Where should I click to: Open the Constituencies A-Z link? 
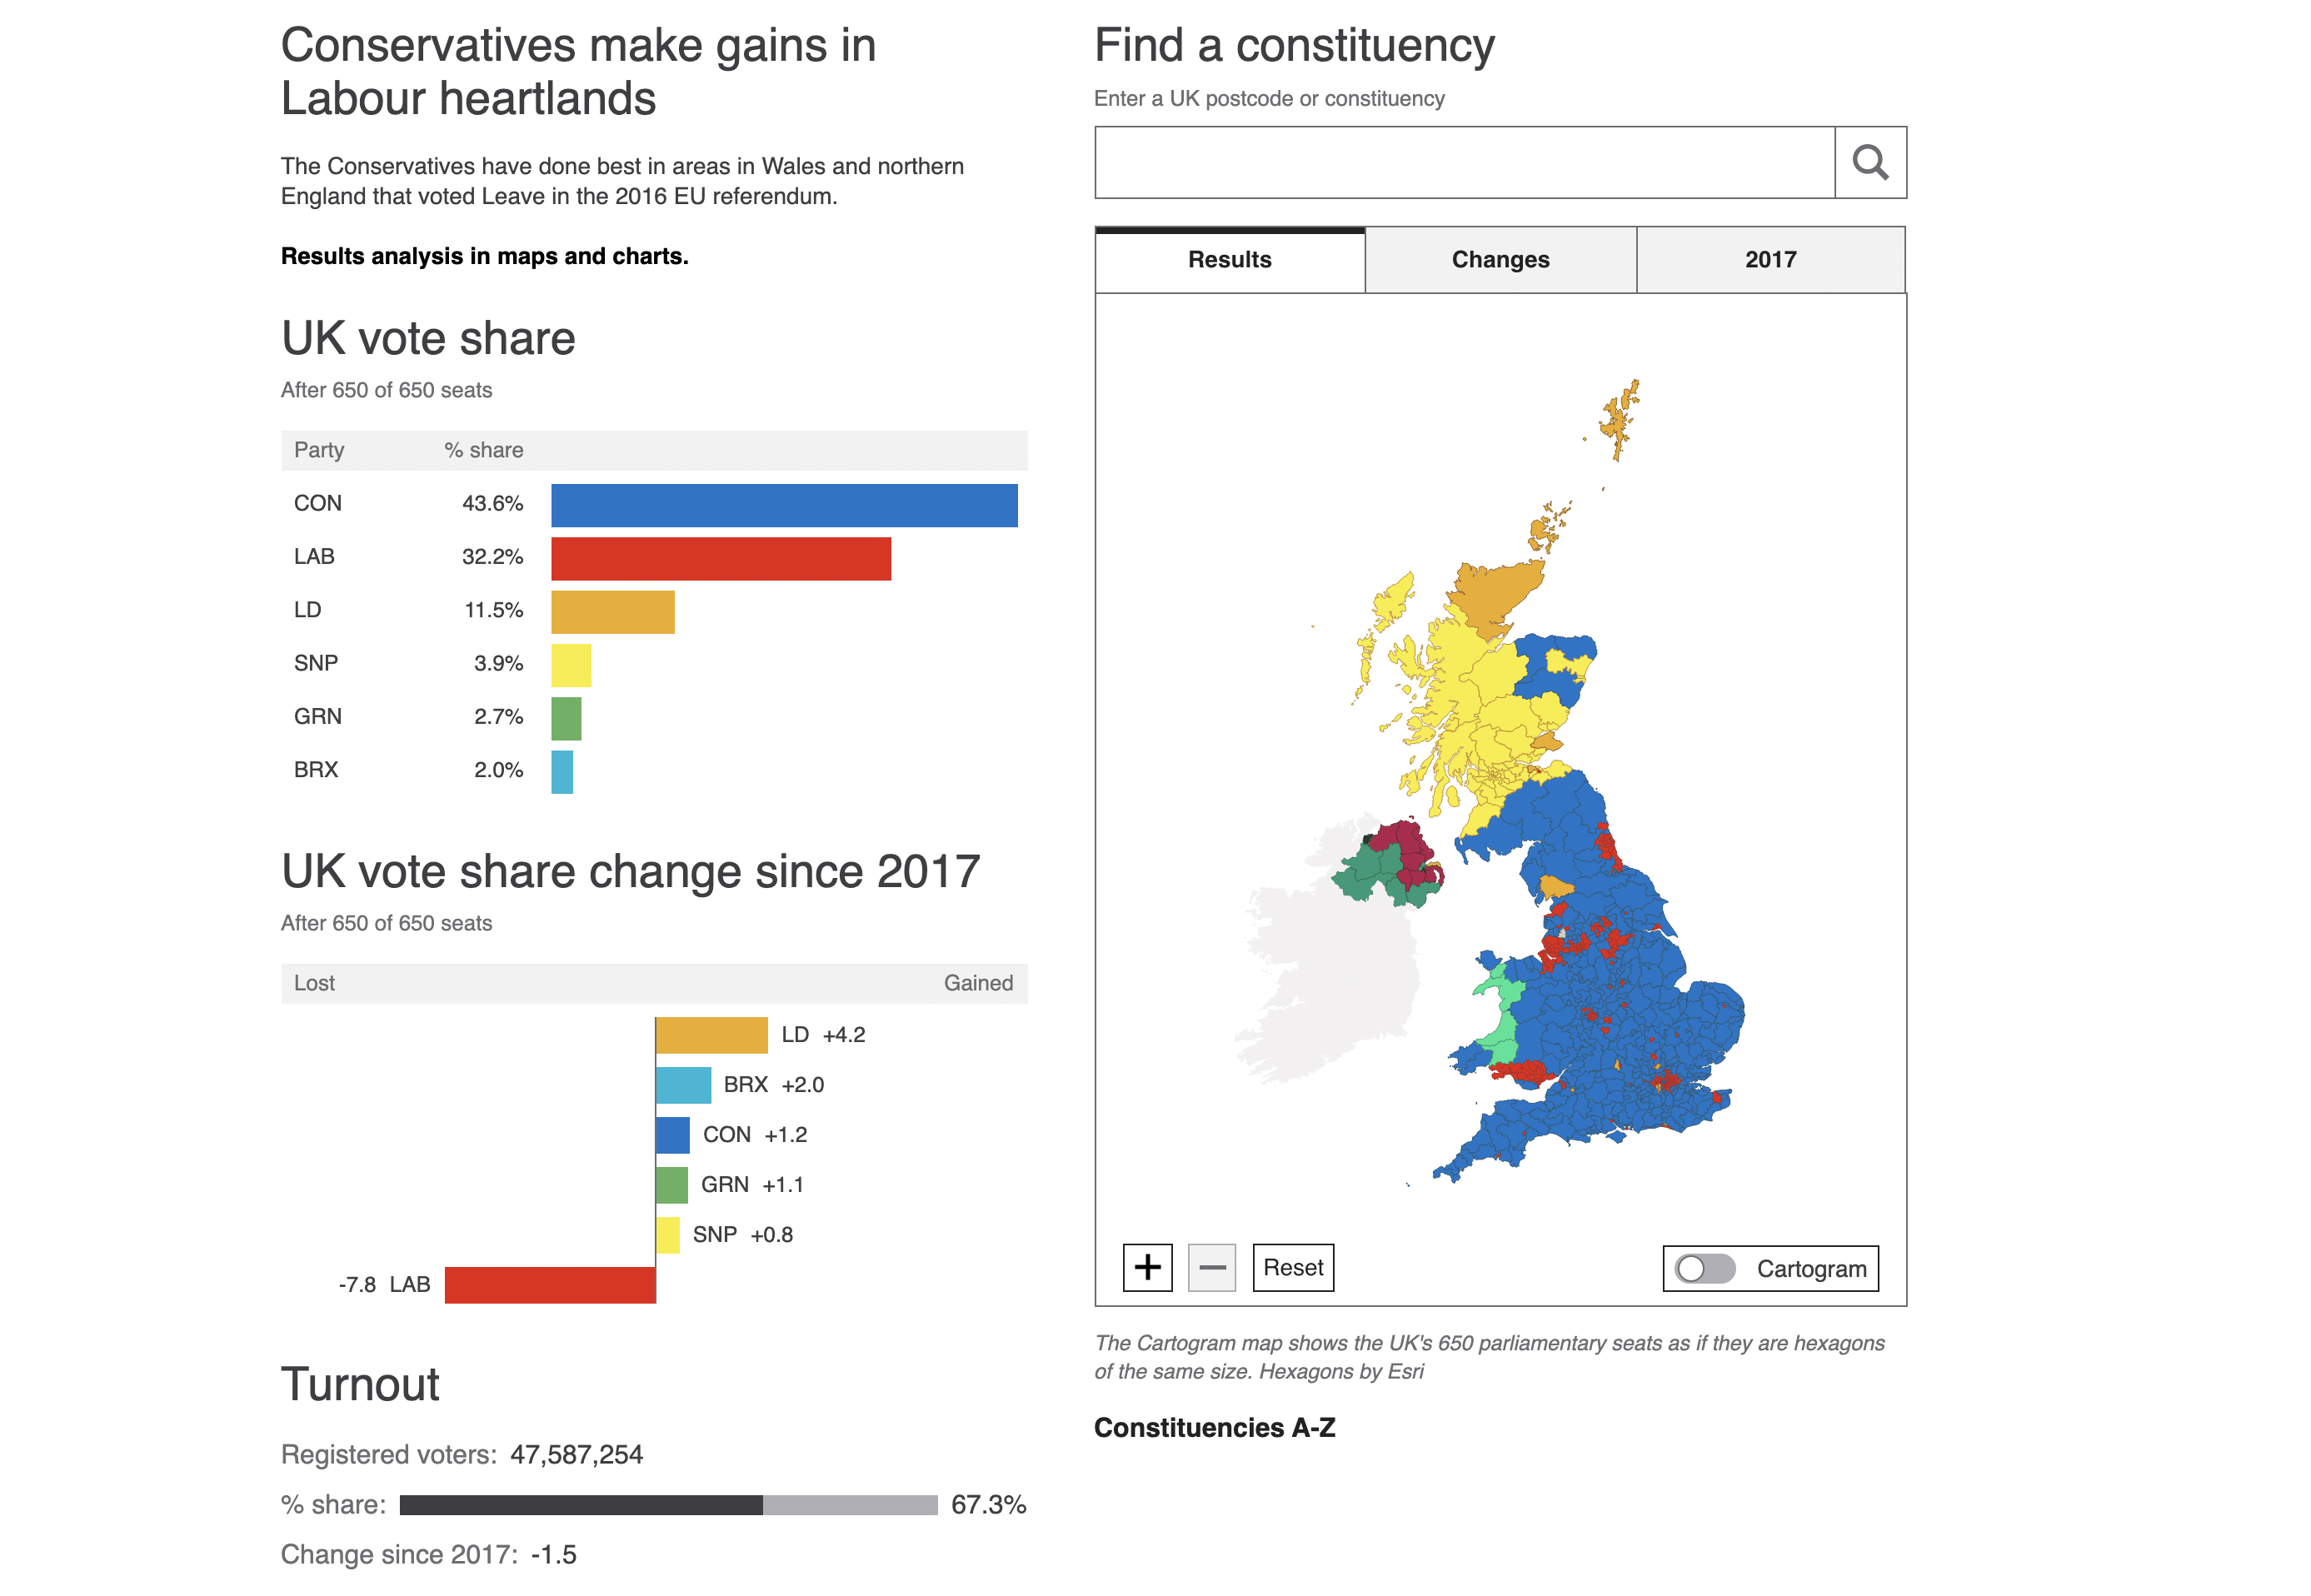[1214, 1427]
